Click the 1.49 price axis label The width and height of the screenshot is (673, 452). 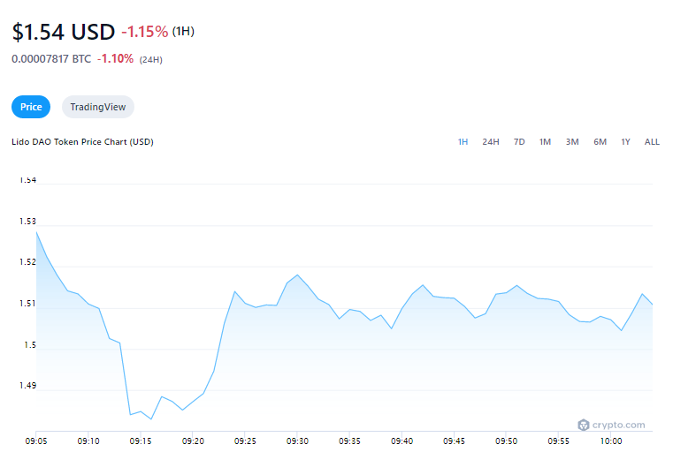27,386
